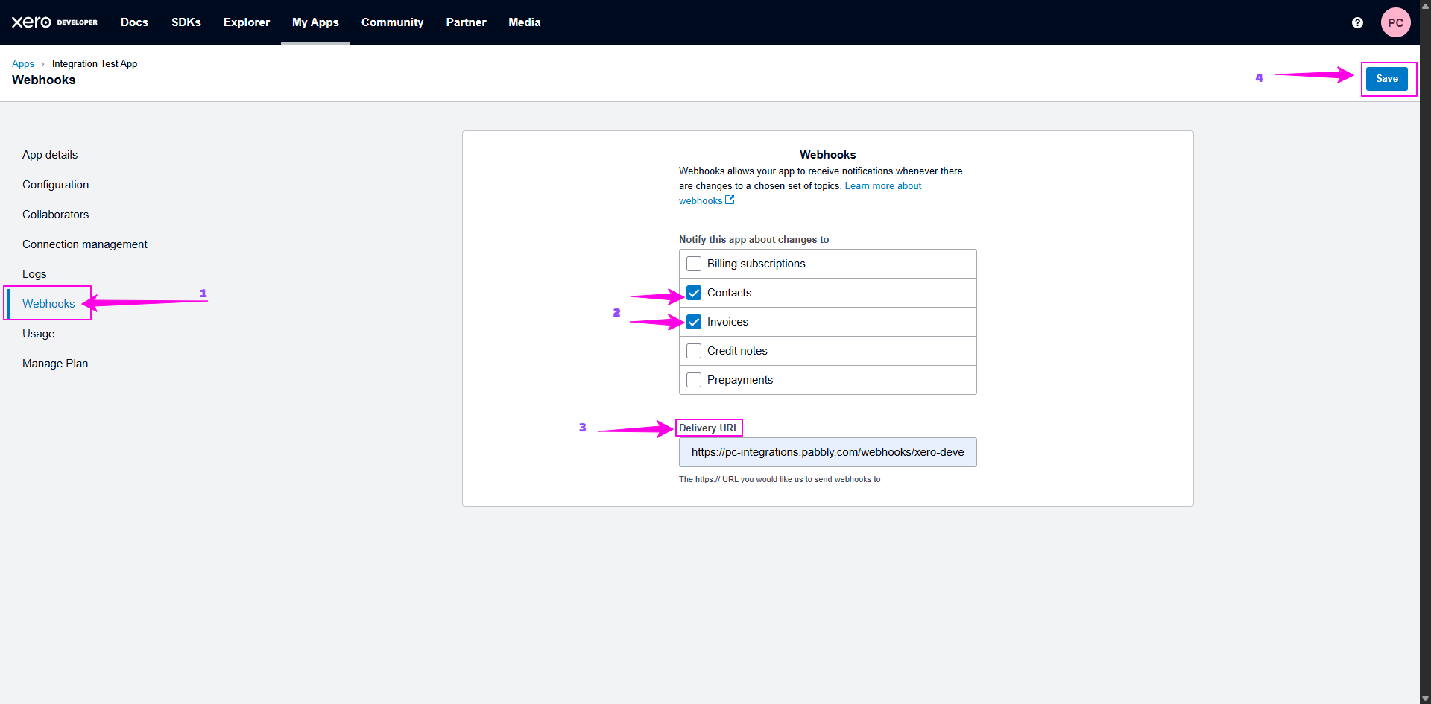Click into the Delivery URL input field

(827, 452)
